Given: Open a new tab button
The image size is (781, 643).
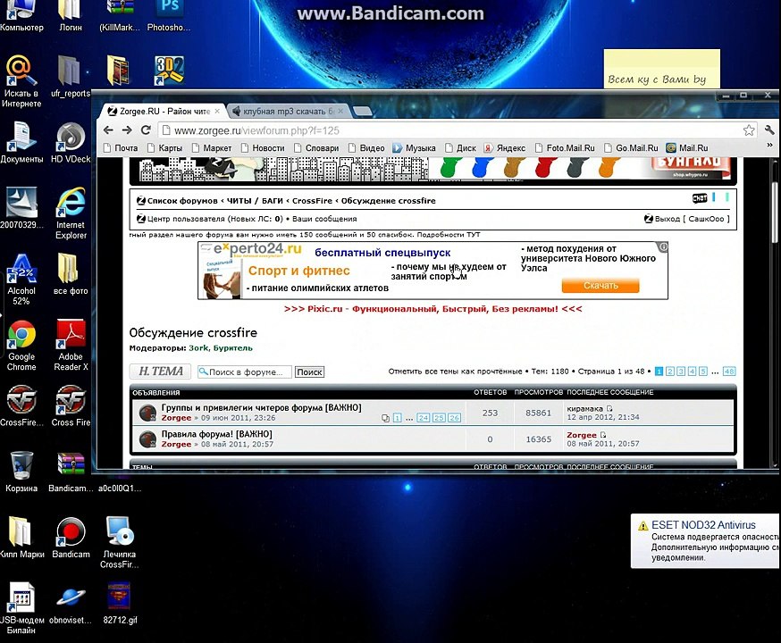Looking at the screenshot, I should (x=362, y=111).
